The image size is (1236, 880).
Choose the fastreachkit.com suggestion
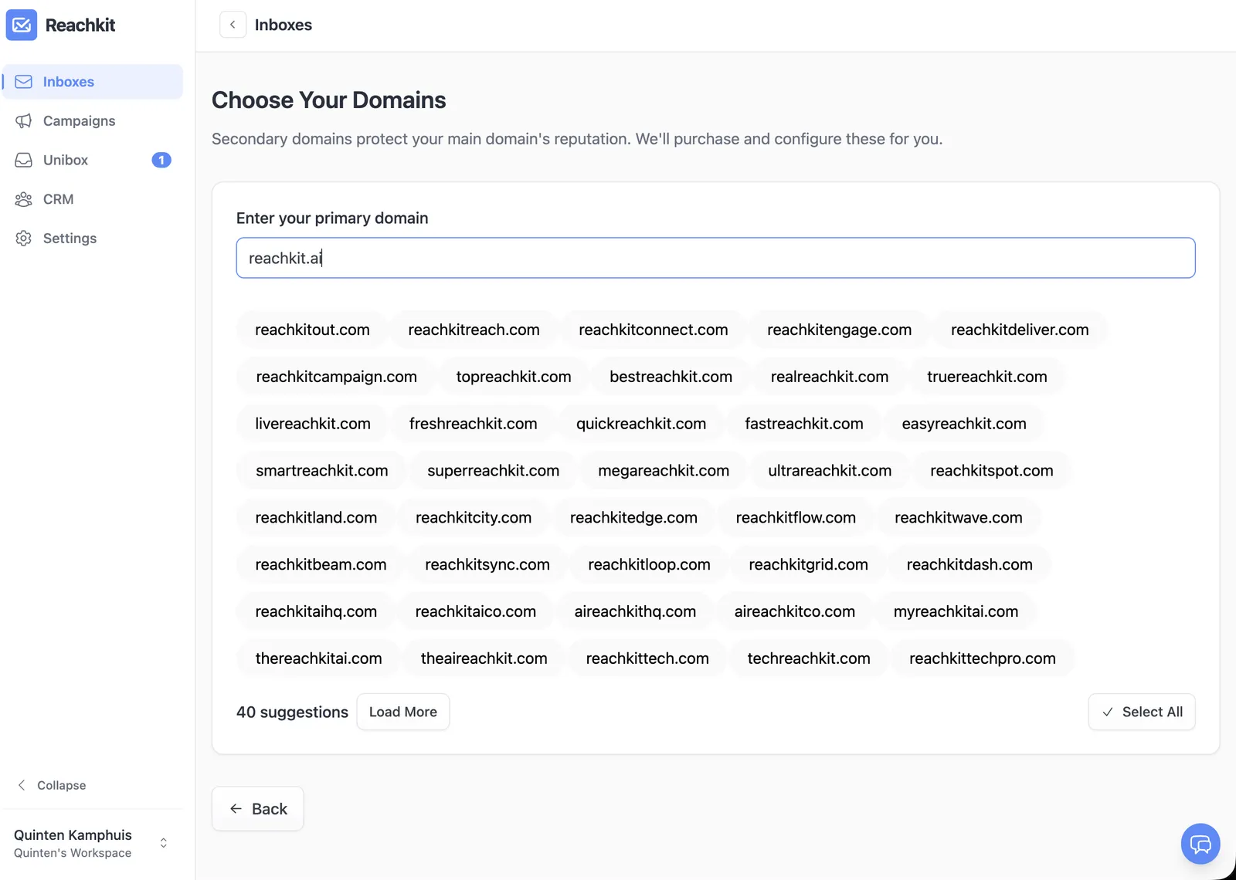point(804,424)
